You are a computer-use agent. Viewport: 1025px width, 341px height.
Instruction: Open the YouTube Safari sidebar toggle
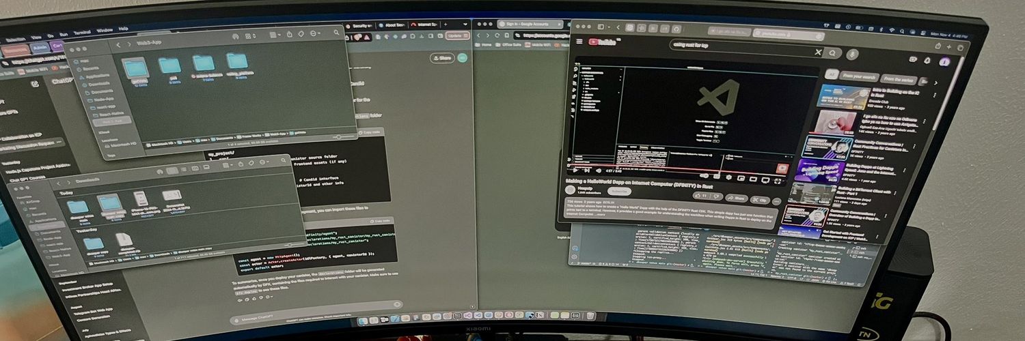(x=601, y=27)
